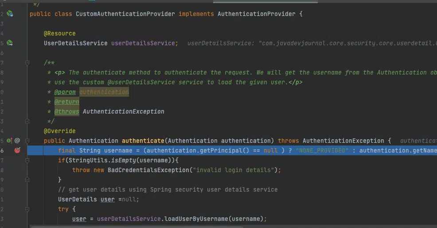Screen dimensions: 437x228
Task: Click the purple userDetailsService field name after UserDetailsService
Action: pos(143,43)
